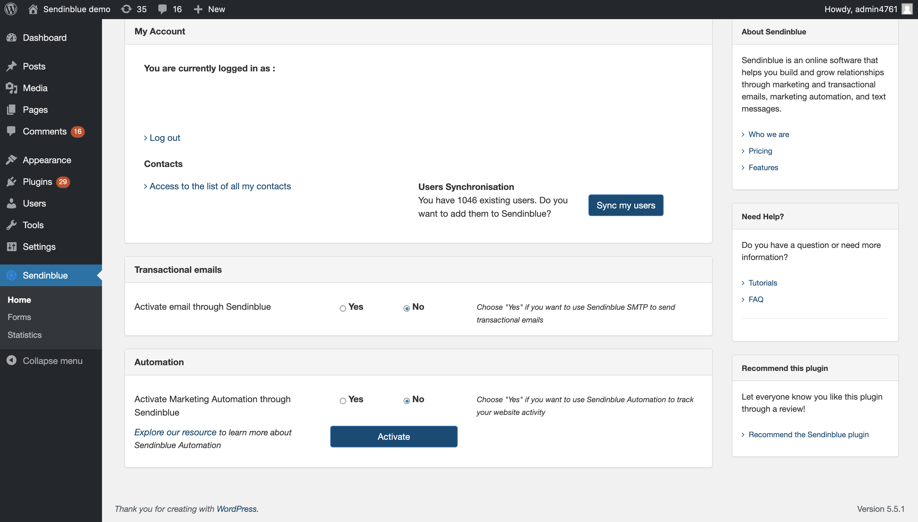Screen dimensions: 918x522
Task: Click the admin4761 avatar icon
Action: pos(907,9)
